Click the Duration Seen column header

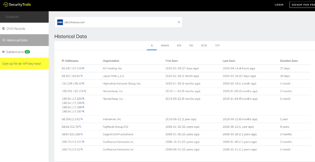[x=289, y=61]
